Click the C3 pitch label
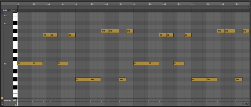251x107 pixels. point(5,15)
